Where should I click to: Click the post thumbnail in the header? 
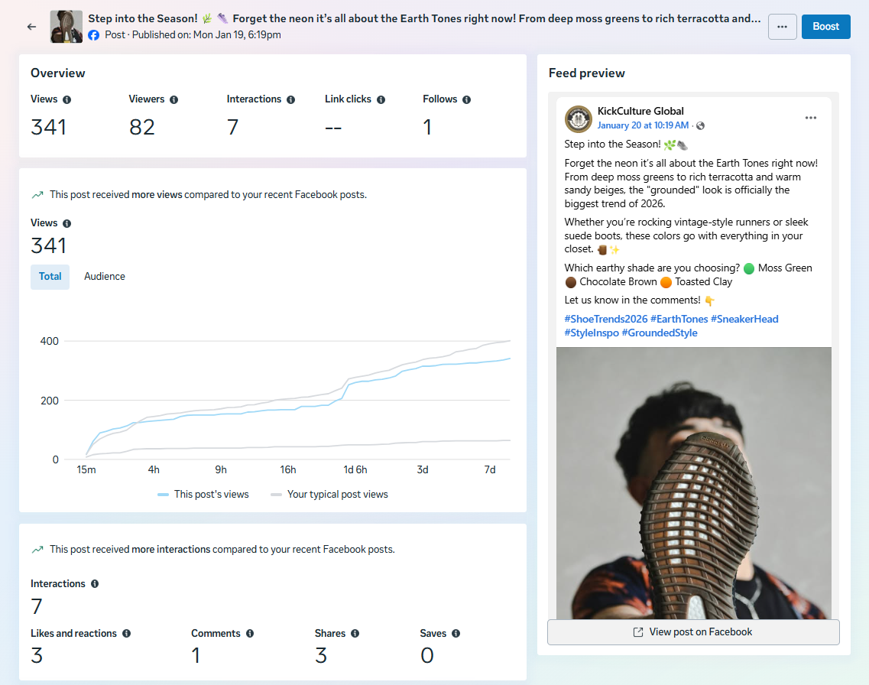[66, 27]
